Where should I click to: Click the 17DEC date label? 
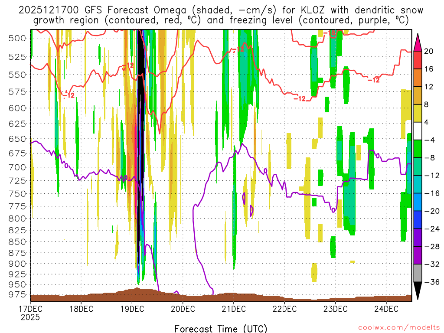point(30,308)
